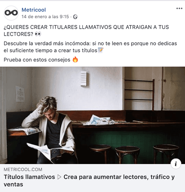Click the man reading newspaper in photo
The width and height of the screenshot is (185, 192).
point(50,130)
